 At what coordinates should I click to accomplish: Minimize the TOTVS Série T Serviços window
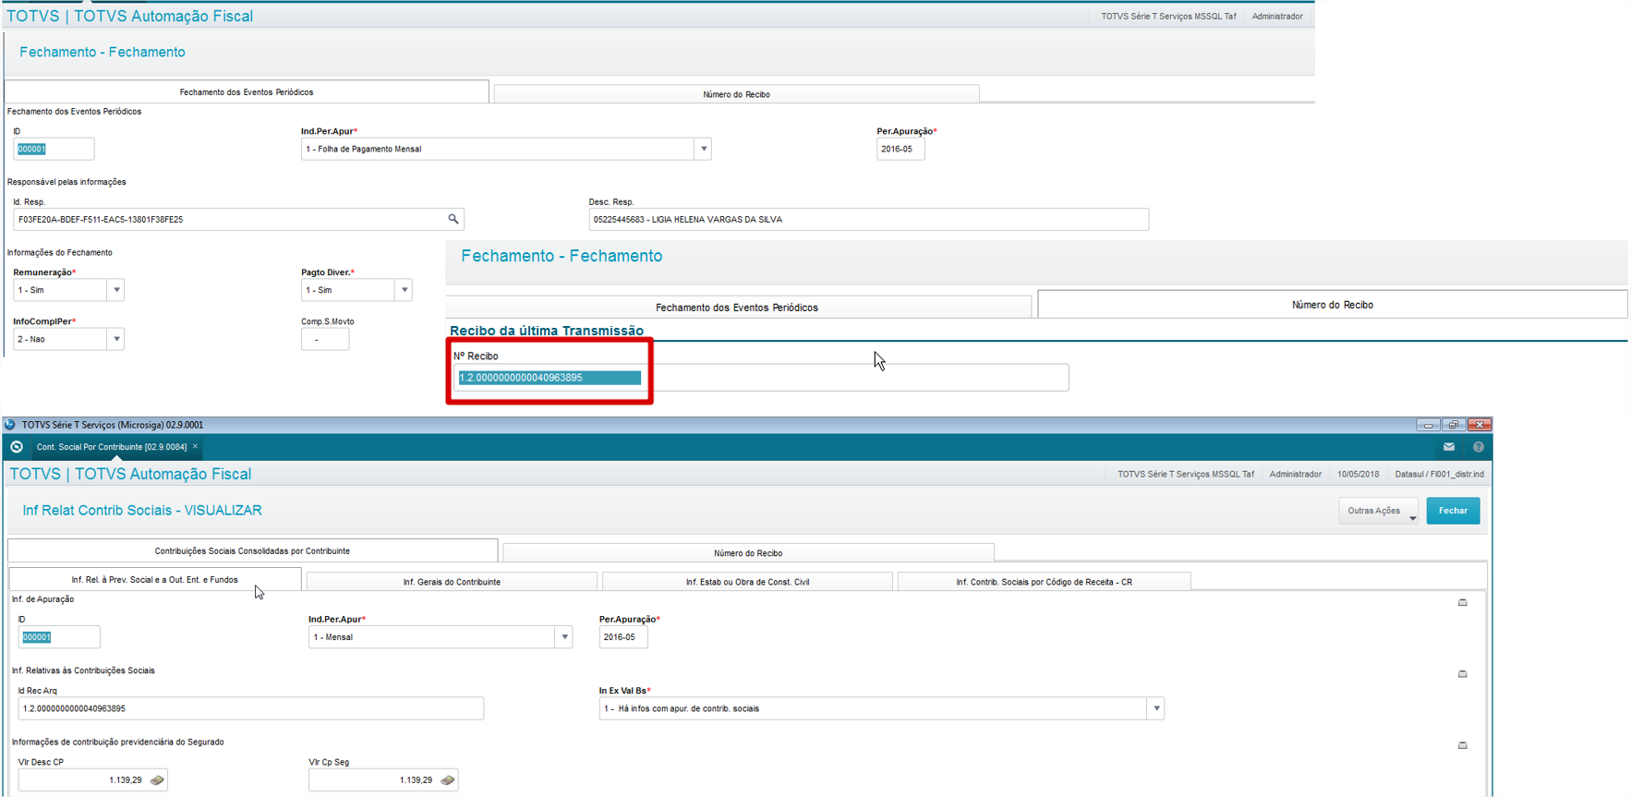tap(1429, 425)
